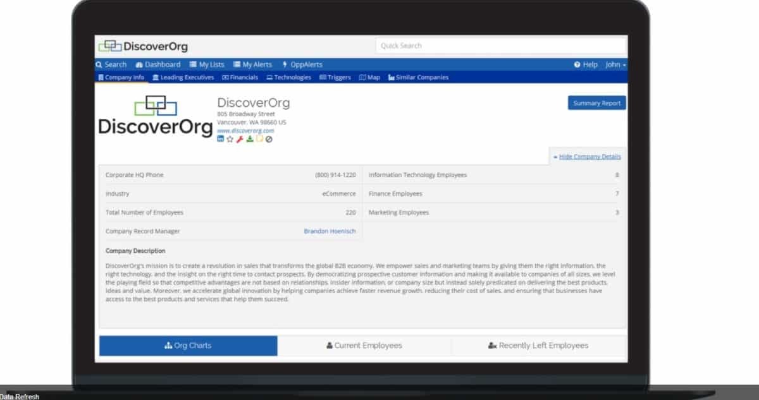This screenshot has height=400, width=759.
Task: Open the Technologies tab
Action: pyautogui.click(x=288, y=78)
